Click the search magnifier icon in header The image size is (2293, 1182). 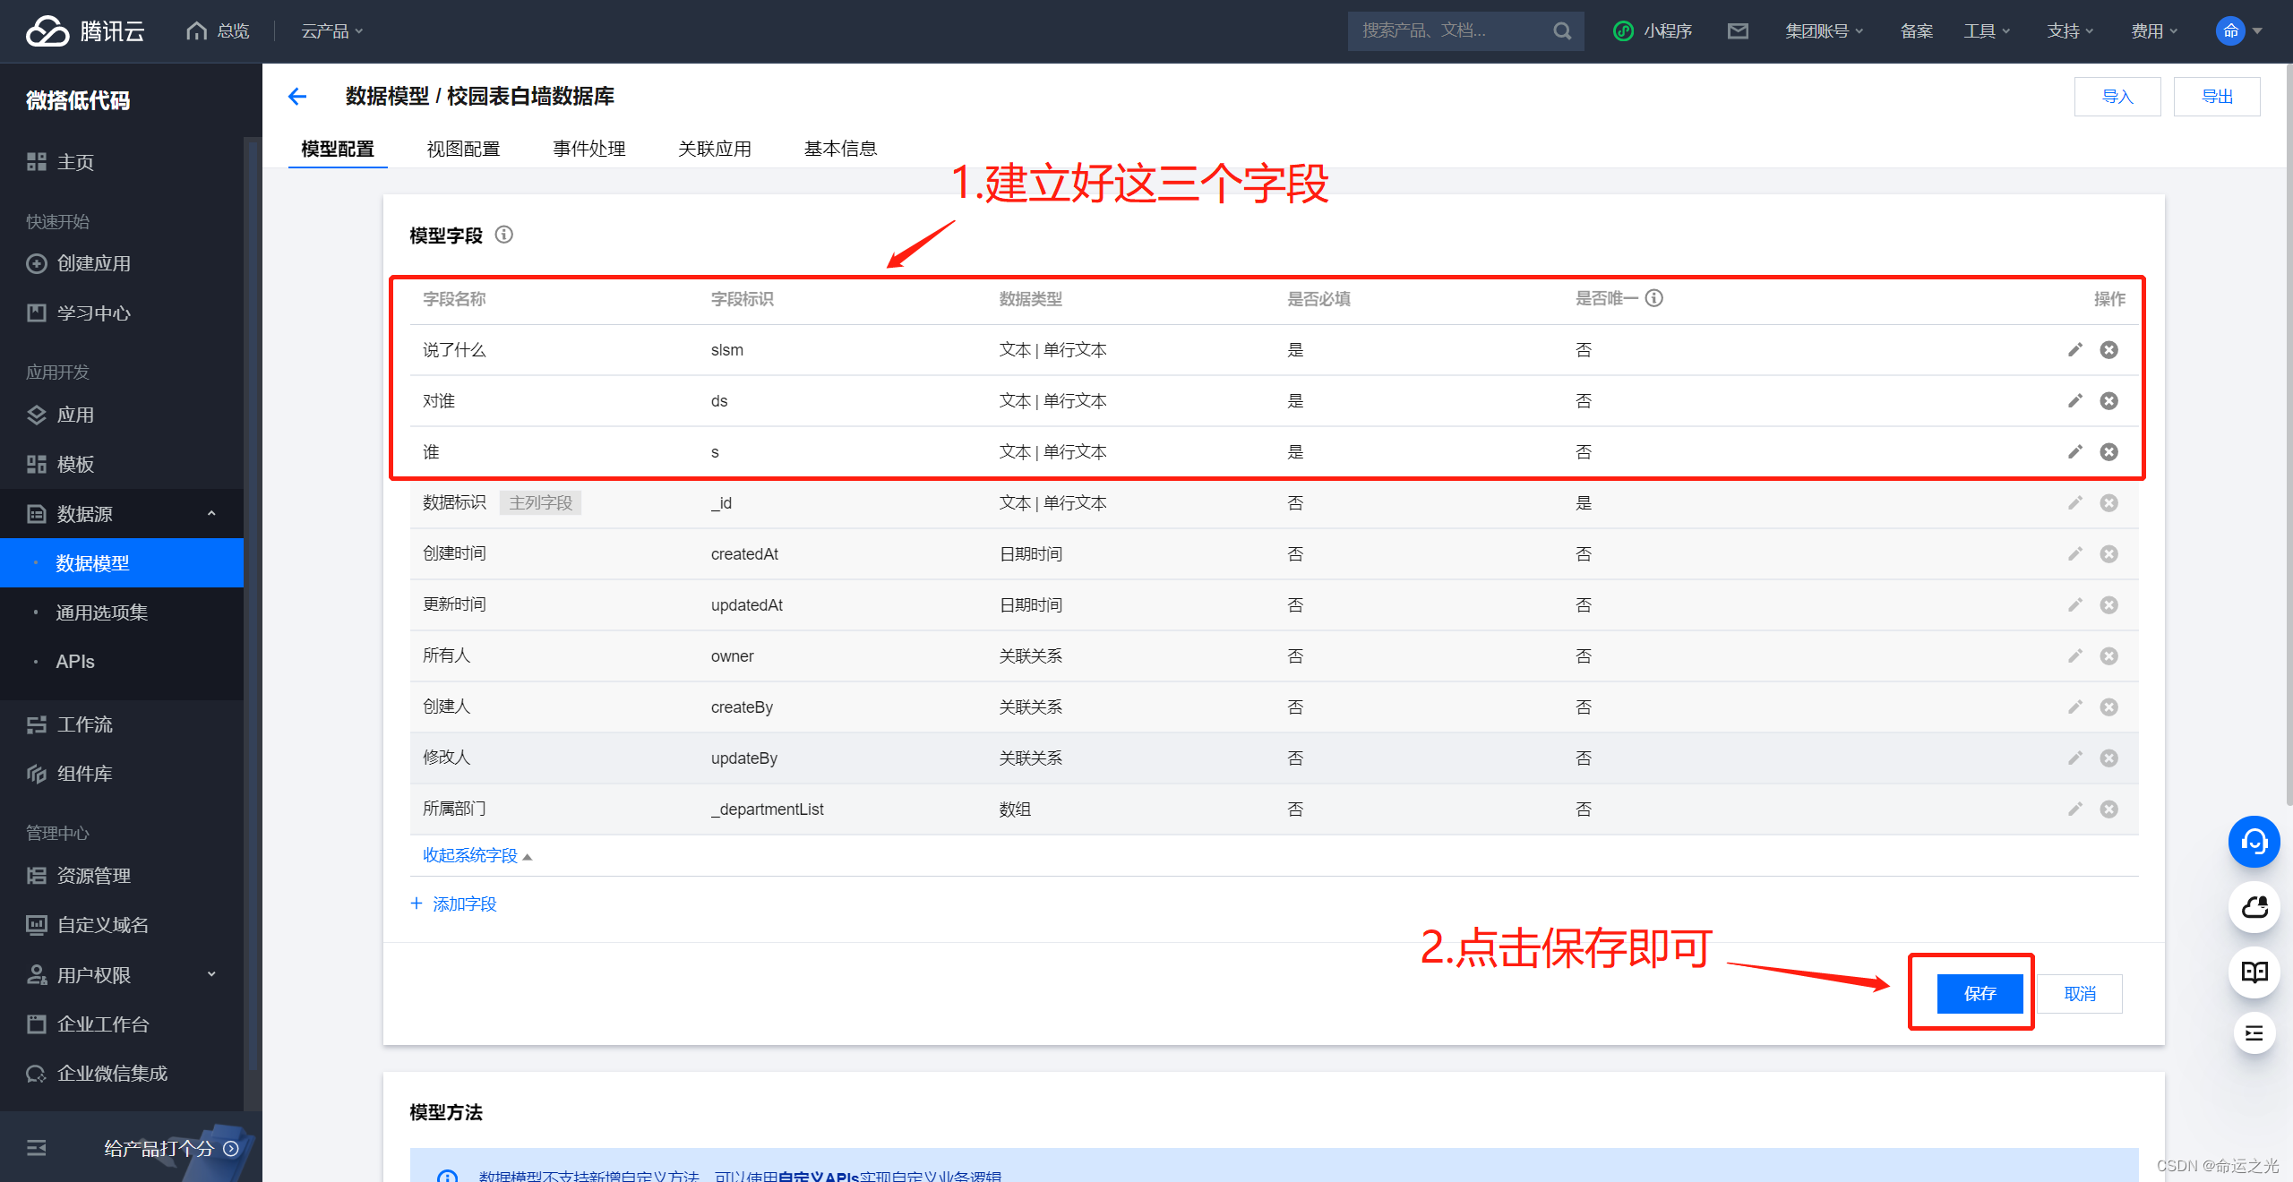(1562, 31)
